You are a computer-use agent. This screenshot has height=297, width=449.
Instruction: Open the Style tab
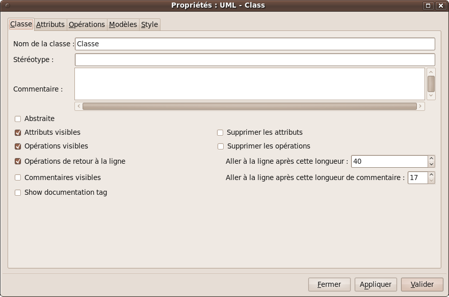149,24
